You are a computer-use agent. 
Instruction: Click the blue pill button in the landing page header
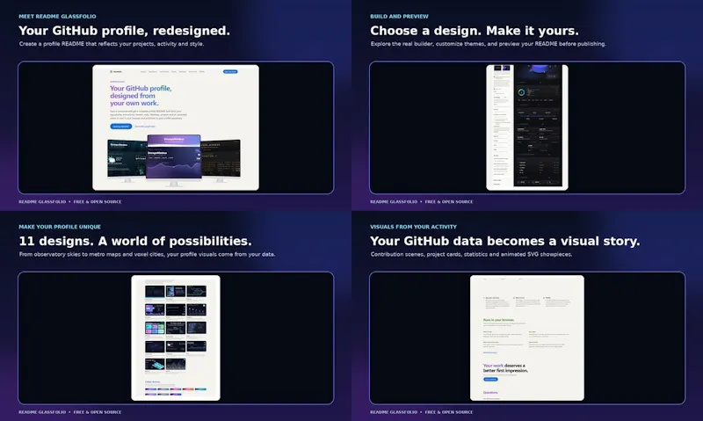(x=230, y=72)
